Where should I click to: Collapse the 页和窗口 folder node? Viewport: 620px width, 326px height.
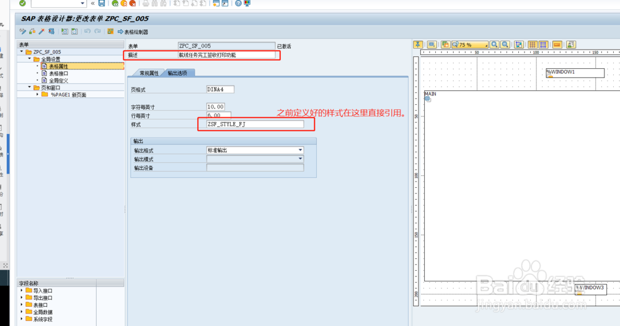[29, 87]
